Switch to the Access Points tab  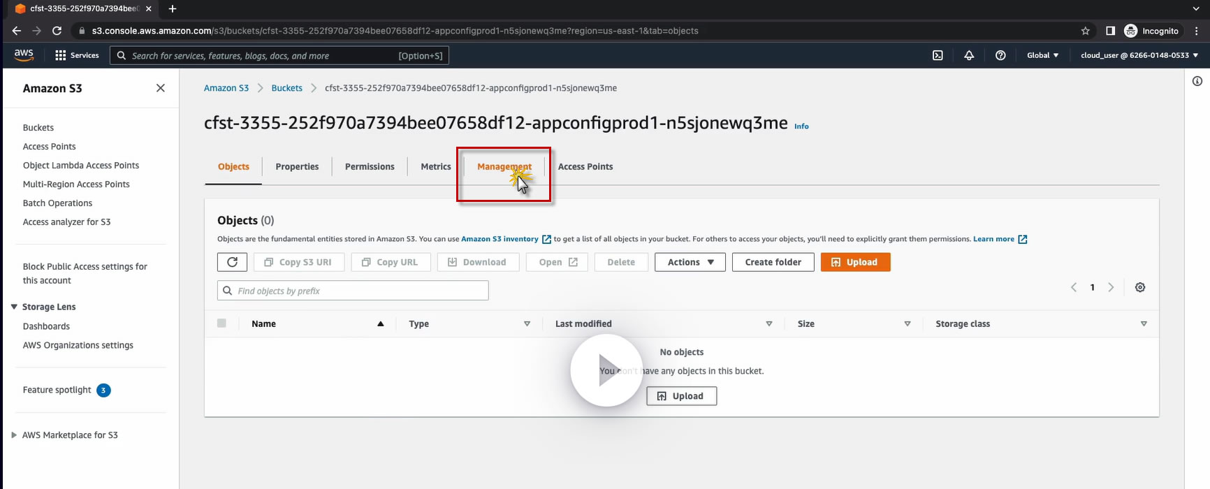(585, 166)
